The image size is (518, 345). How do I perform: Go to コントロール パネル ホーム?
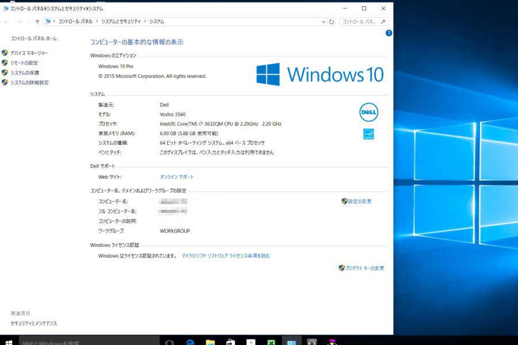pyautogui.click(x=34, y=39)
